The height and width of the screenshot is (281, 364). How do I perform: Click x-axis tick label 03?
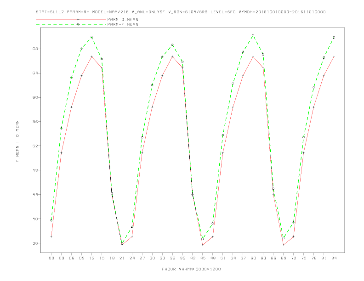tap(61, 258)
